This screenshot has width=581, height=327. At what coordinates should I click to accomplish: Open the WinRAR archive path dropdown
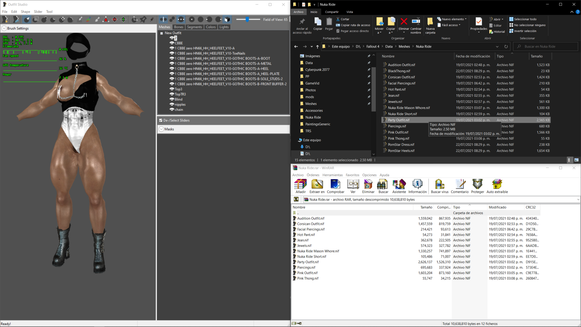[x=578, y=200]
